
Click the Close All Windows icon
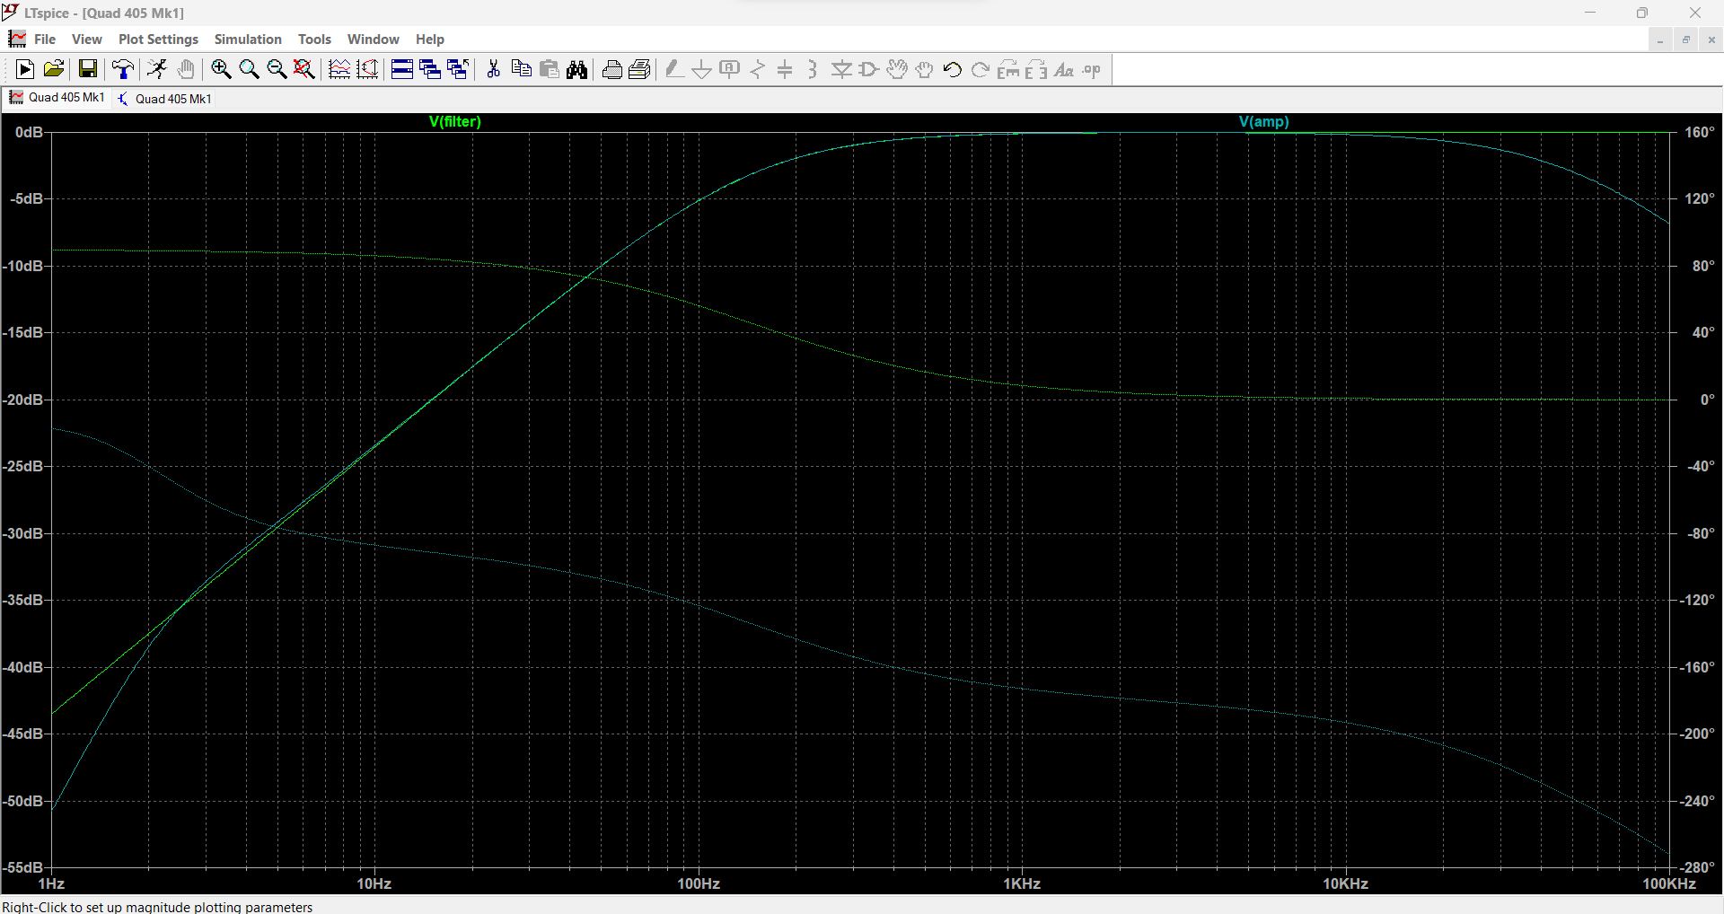pyautogui.click(x=458, y=69)
